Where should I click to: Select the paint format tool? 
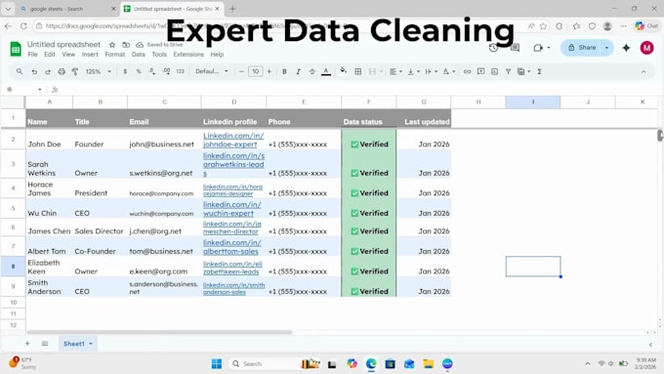75,71
